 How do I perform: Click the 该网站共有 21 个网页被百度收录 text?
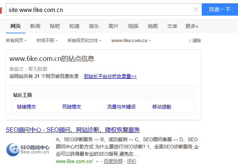44,76
